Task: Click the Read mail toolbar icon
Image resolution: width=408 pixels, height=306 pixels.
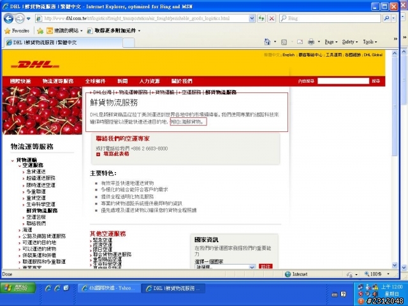Action: point(300,42)
